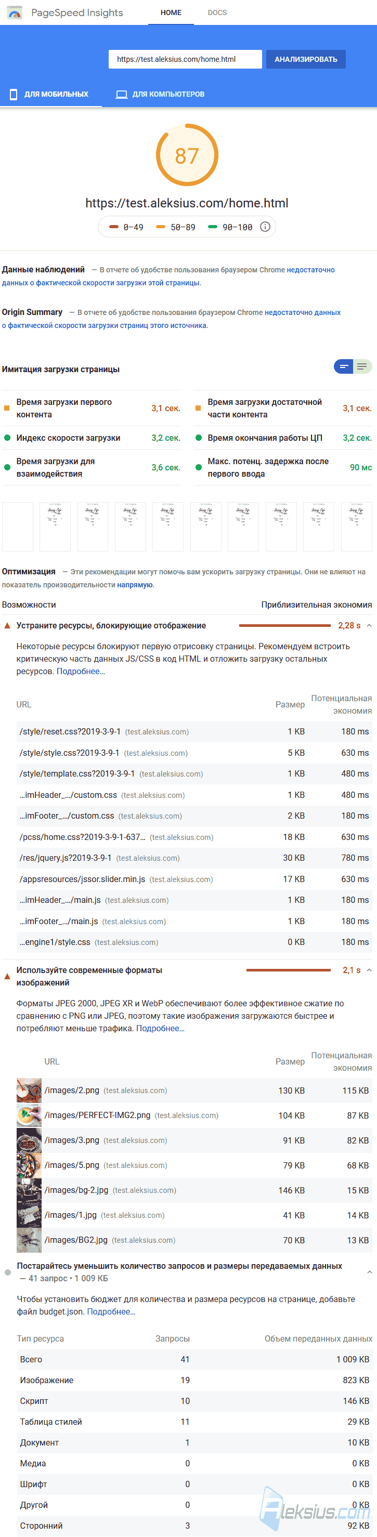Click the info icon beside 90–100 legend

pos(265,227)
